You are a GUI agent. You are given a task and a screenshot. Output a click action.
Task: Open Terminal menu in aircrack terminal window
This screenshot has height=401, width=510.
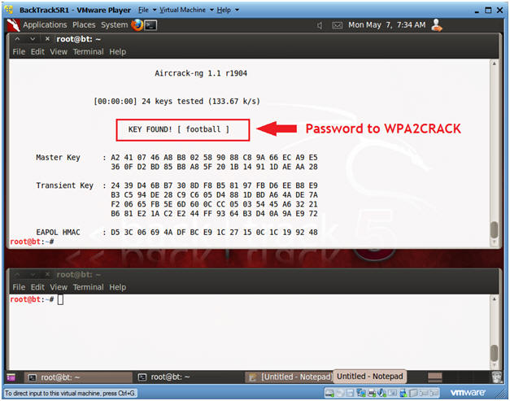(88, 52)
